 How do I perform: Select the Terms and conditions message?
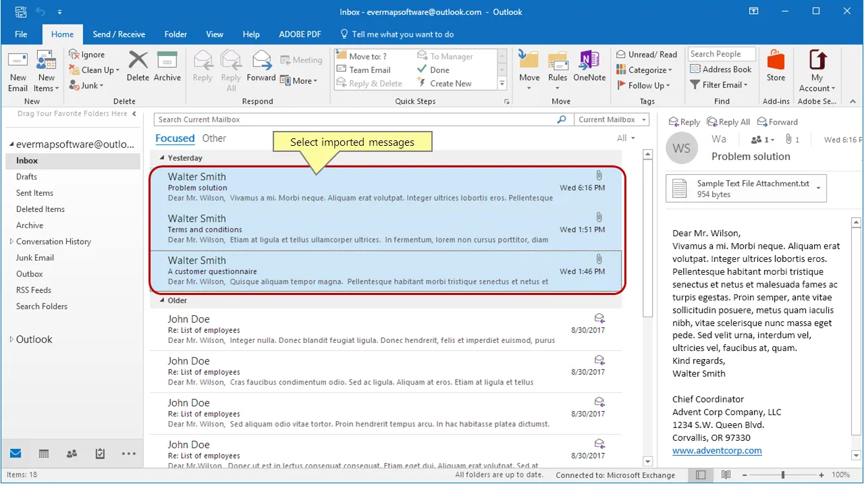point(386,229)
